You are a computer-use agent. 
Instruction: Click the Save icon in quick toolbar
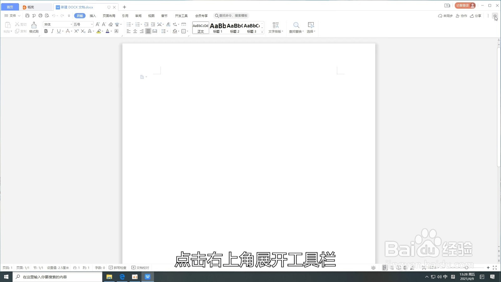click(27, 16)
